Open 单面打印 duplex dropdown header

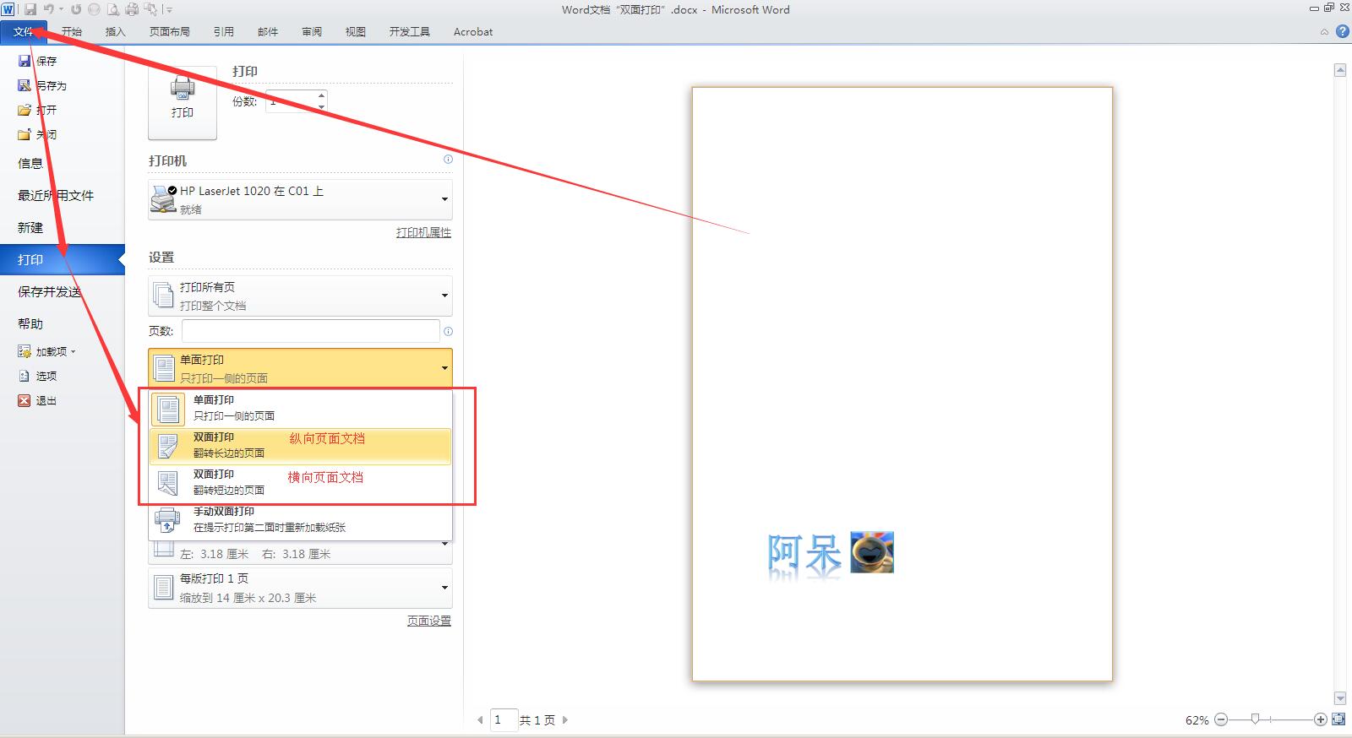[300, 368]
